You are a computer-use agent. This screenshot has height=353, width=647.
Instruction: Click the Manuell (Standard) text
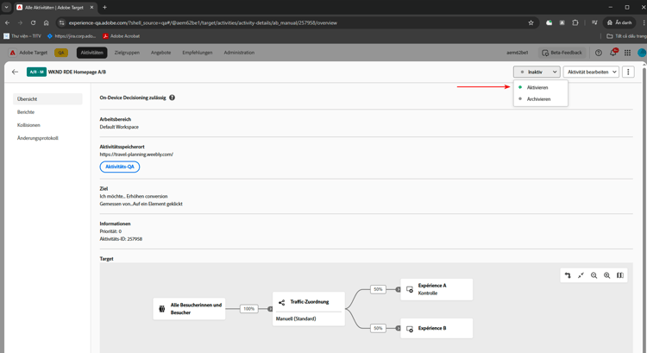[x=296, y=318]
